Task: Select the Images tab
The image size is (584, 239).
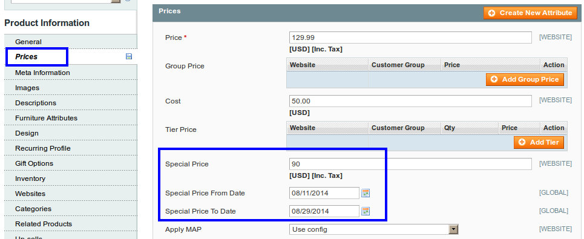Action: 71,88
